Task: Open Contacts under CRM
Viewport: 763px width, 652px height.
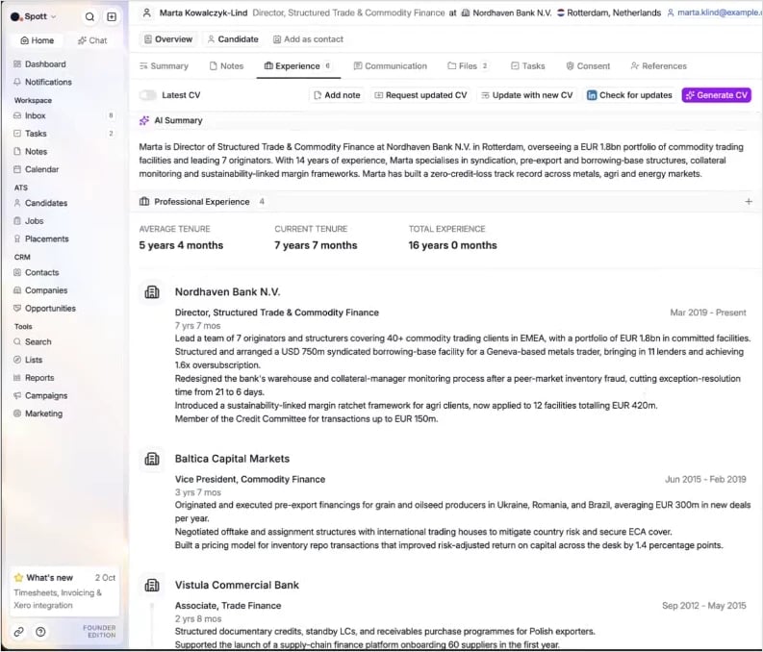Action: 37,273
